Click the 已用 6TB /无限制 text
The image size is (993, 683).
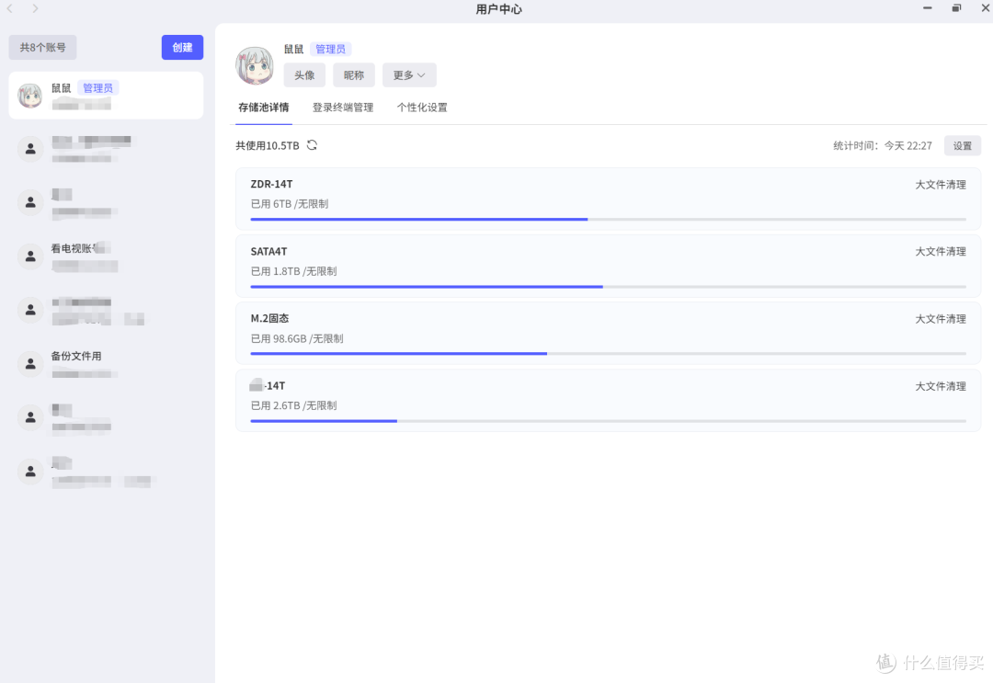point(290,204)
